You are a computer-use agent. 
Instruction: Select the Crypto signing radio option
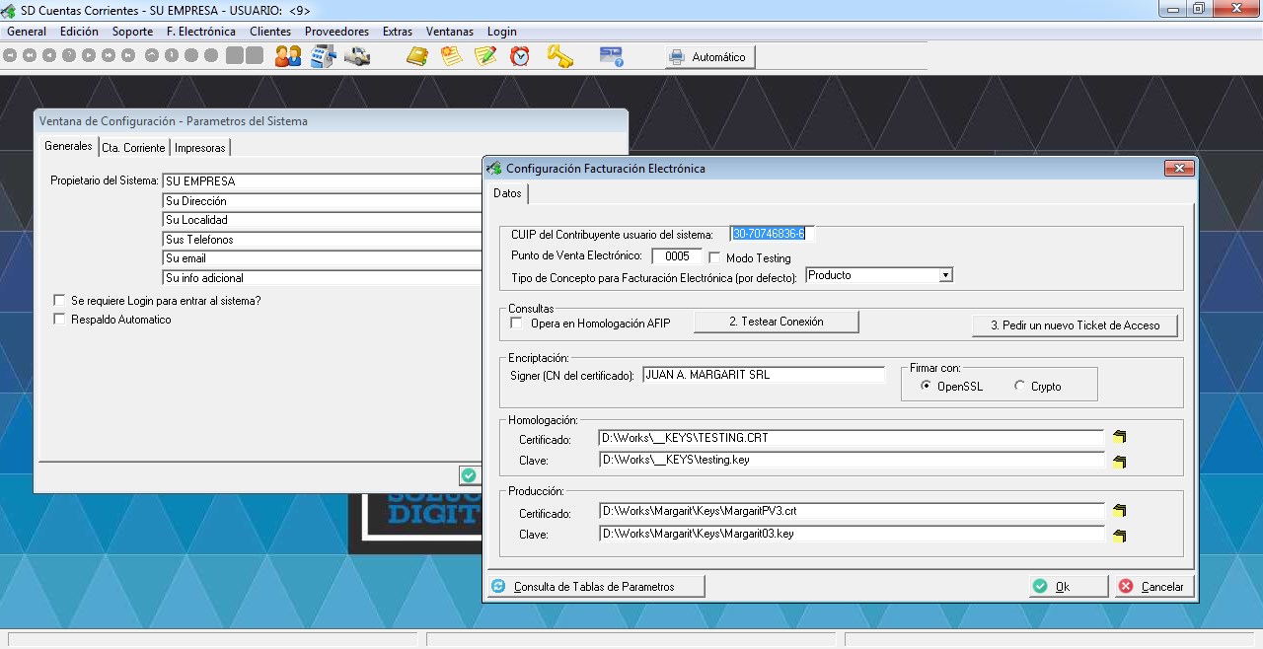pyautogui.click(x=1020, y=387)
